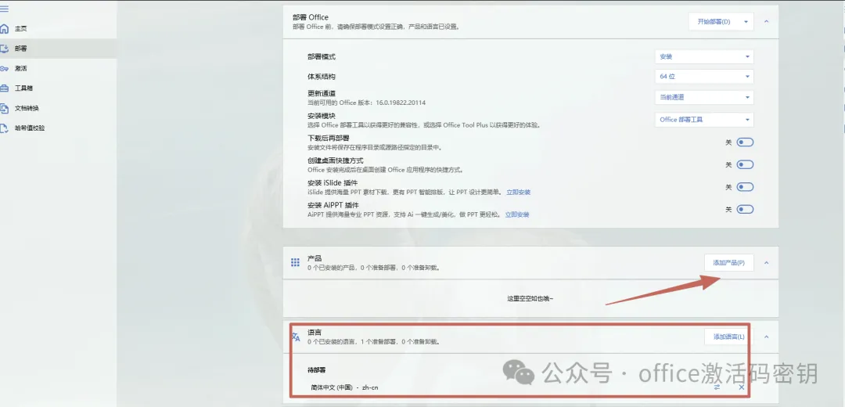
Task: Collapse the 语言 section chevron
Action: 766,337
